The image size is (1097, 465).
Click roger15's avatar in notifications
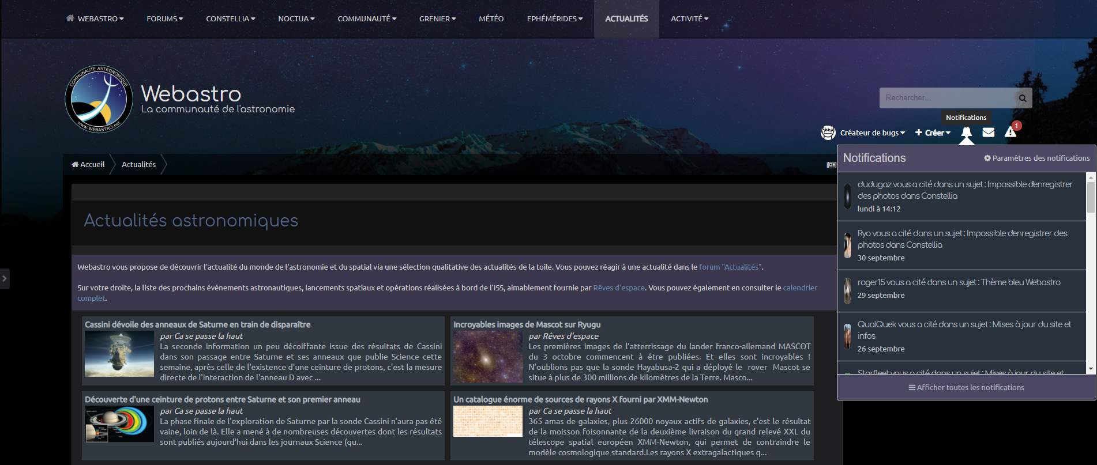[x=847, y=290]
